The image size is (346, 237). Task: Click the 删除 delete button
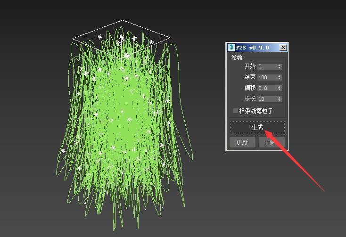(x=272, y=142)
